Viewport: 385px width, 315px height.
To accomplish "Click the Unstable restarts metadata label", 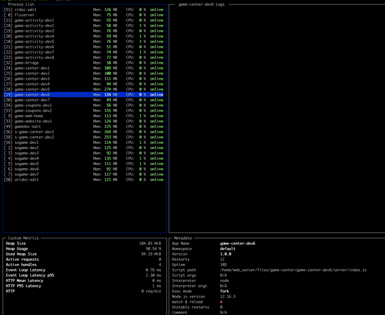I will tap(191, 307).
